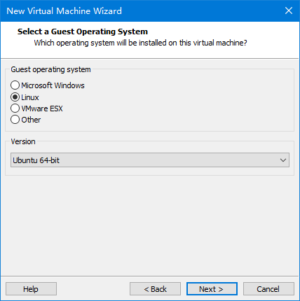The width and height of the screenshot is (300, 301).
Task: Click the 'Version' group box label
Action: [x=23, y=141]
